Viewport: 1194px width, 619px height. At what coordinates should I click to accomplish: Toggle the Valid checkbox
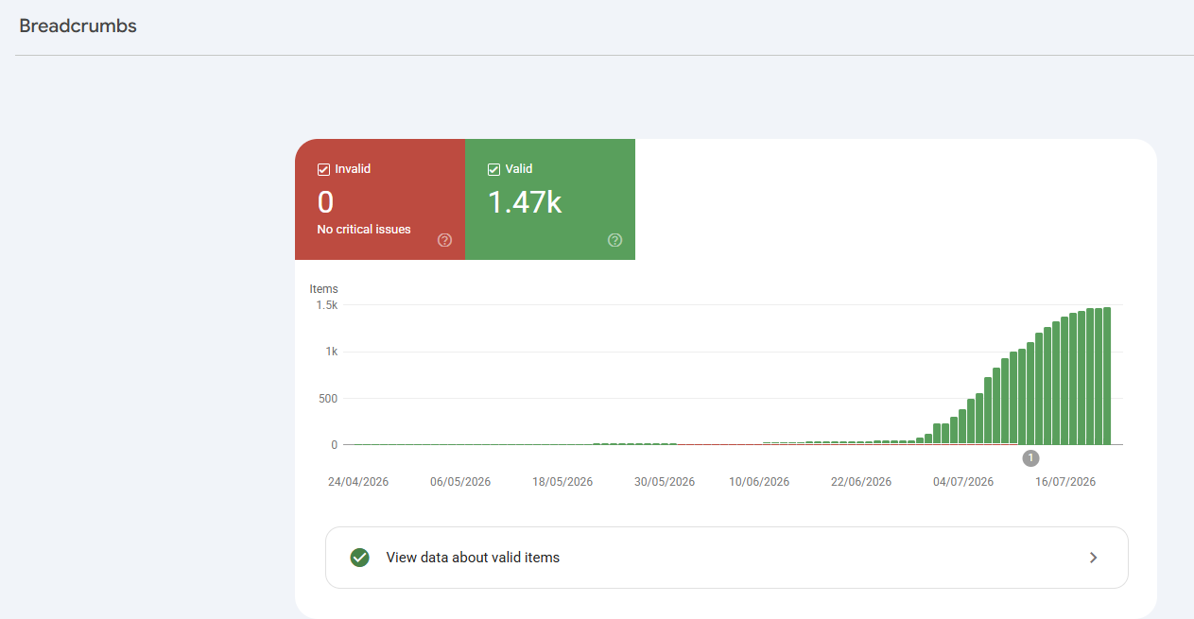point(493,170)
